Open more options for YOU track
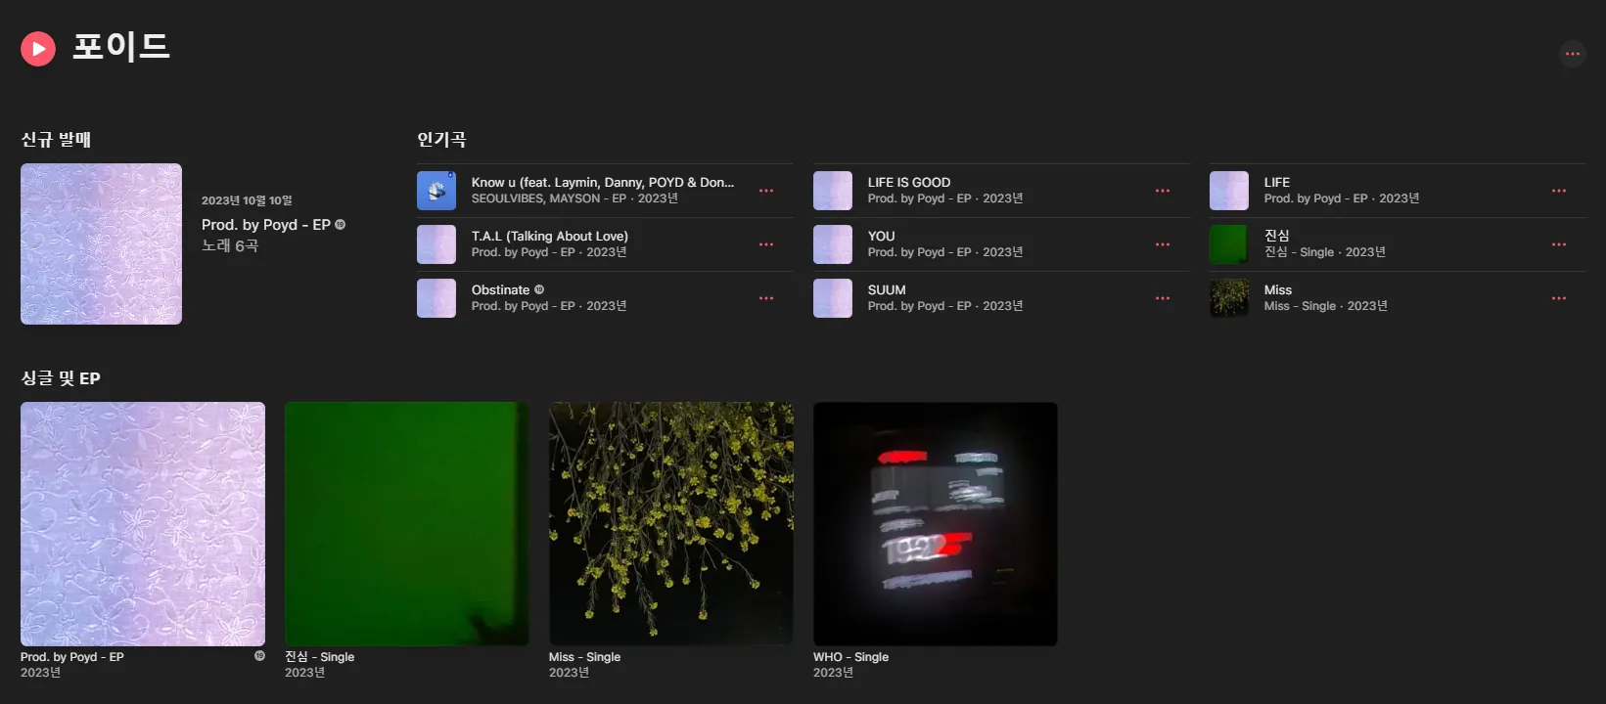1606x704 pixels. tap(1163, 244)
